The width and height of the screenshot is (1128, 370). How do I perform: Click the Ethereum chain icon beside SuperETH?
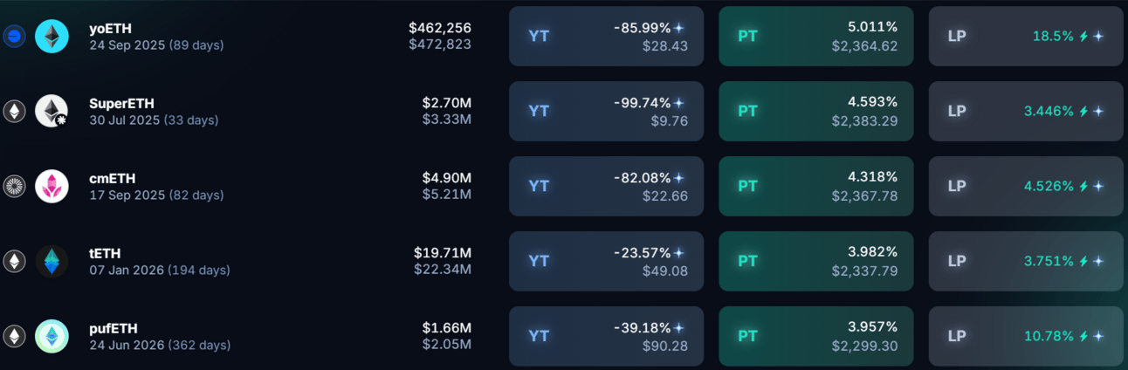(x=14, y=112)
